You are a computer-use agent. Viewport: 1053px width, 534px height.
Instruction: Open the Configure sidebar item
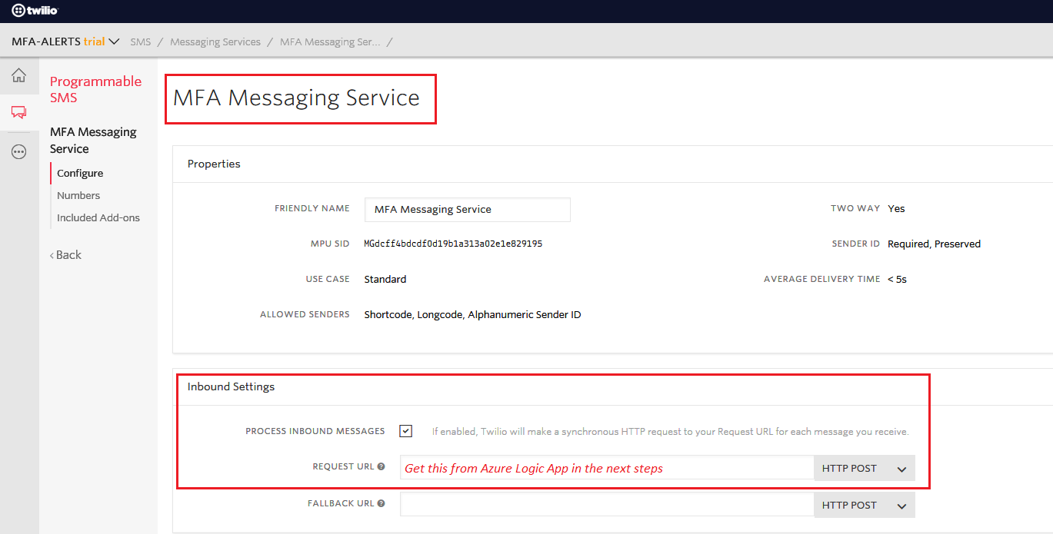[80, 174]
